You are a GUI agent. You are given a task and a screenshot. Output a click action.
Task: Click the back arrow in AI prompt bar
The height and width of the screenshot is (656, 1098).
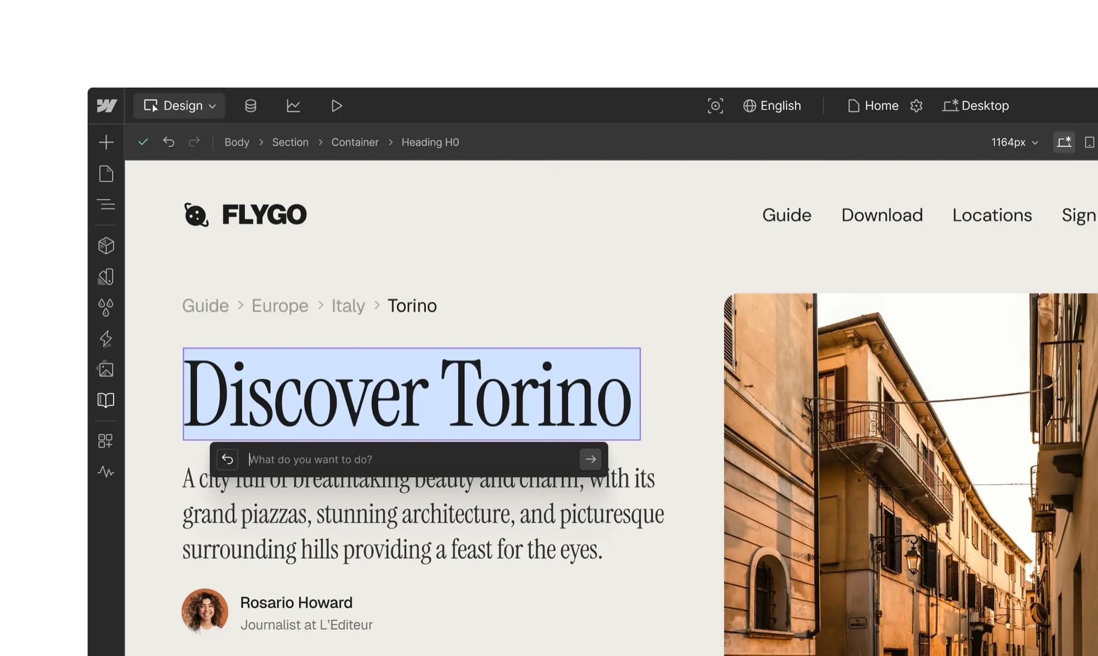(227, 459)
